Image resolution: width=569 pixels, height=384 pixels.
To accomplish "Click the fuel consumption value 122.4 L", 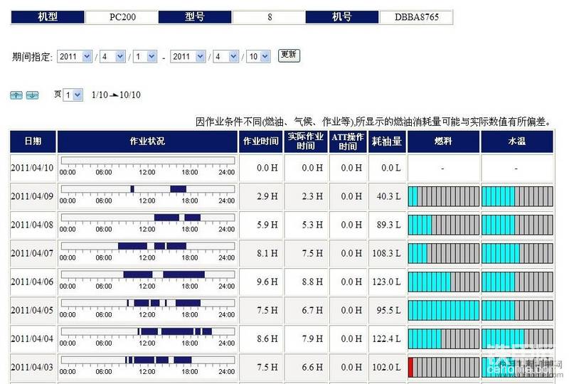I will (x=386, y=339).
